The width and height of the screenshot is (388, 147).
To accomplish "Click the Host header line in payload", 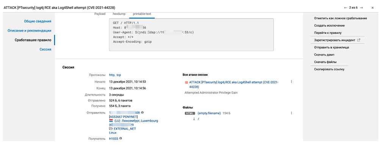I will point(130,28).
